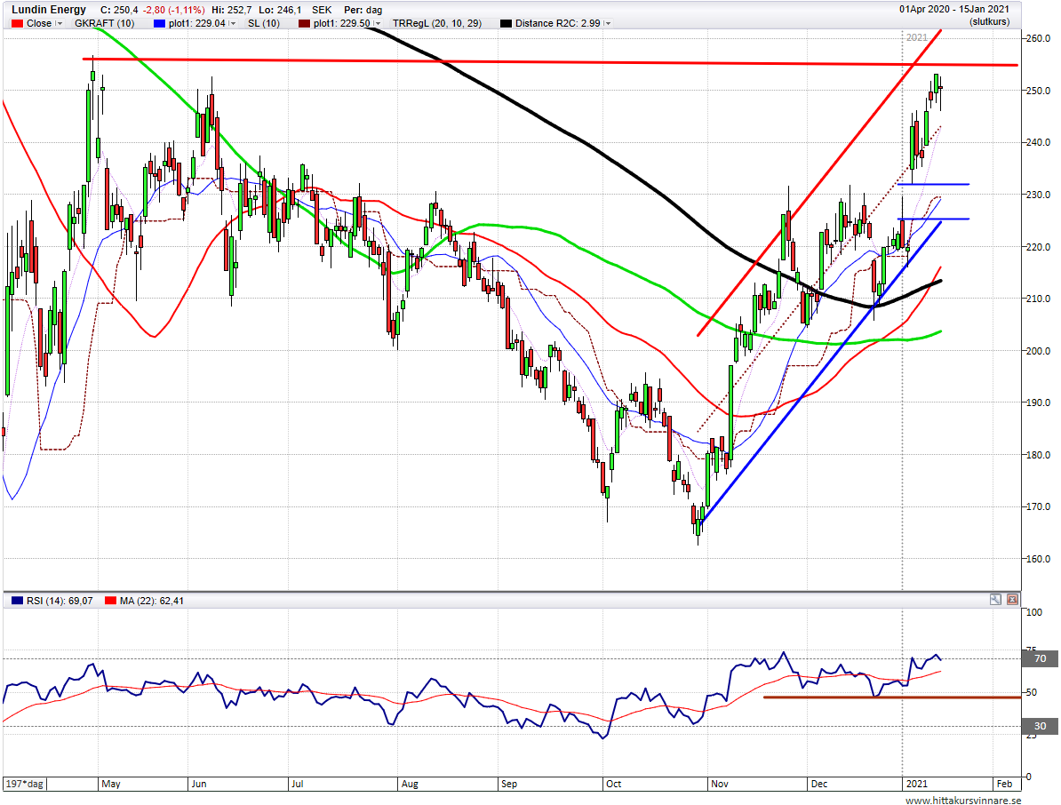Click the May label on time axis
Viewport: 1061px width, 805px height.
[111, 784]
